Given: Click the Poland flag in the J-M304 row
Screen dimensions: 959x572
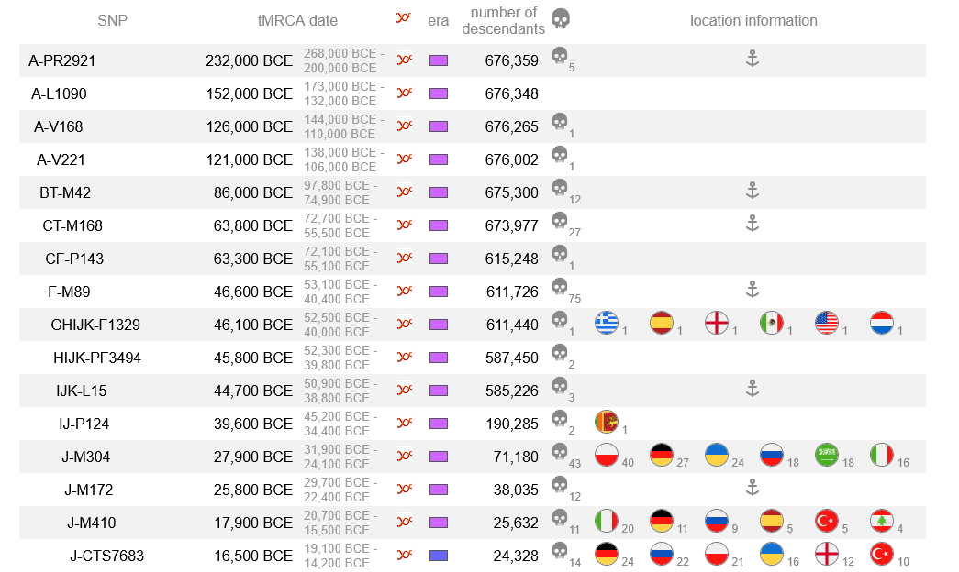Looking at the screenshot, I should coord(607,456).
